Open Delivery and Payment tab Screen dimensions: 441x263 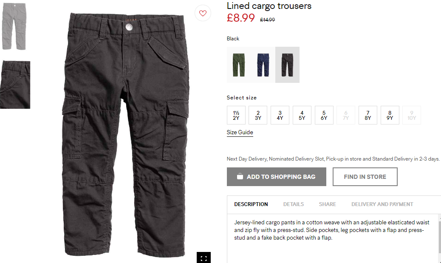(x=382, y=204)
